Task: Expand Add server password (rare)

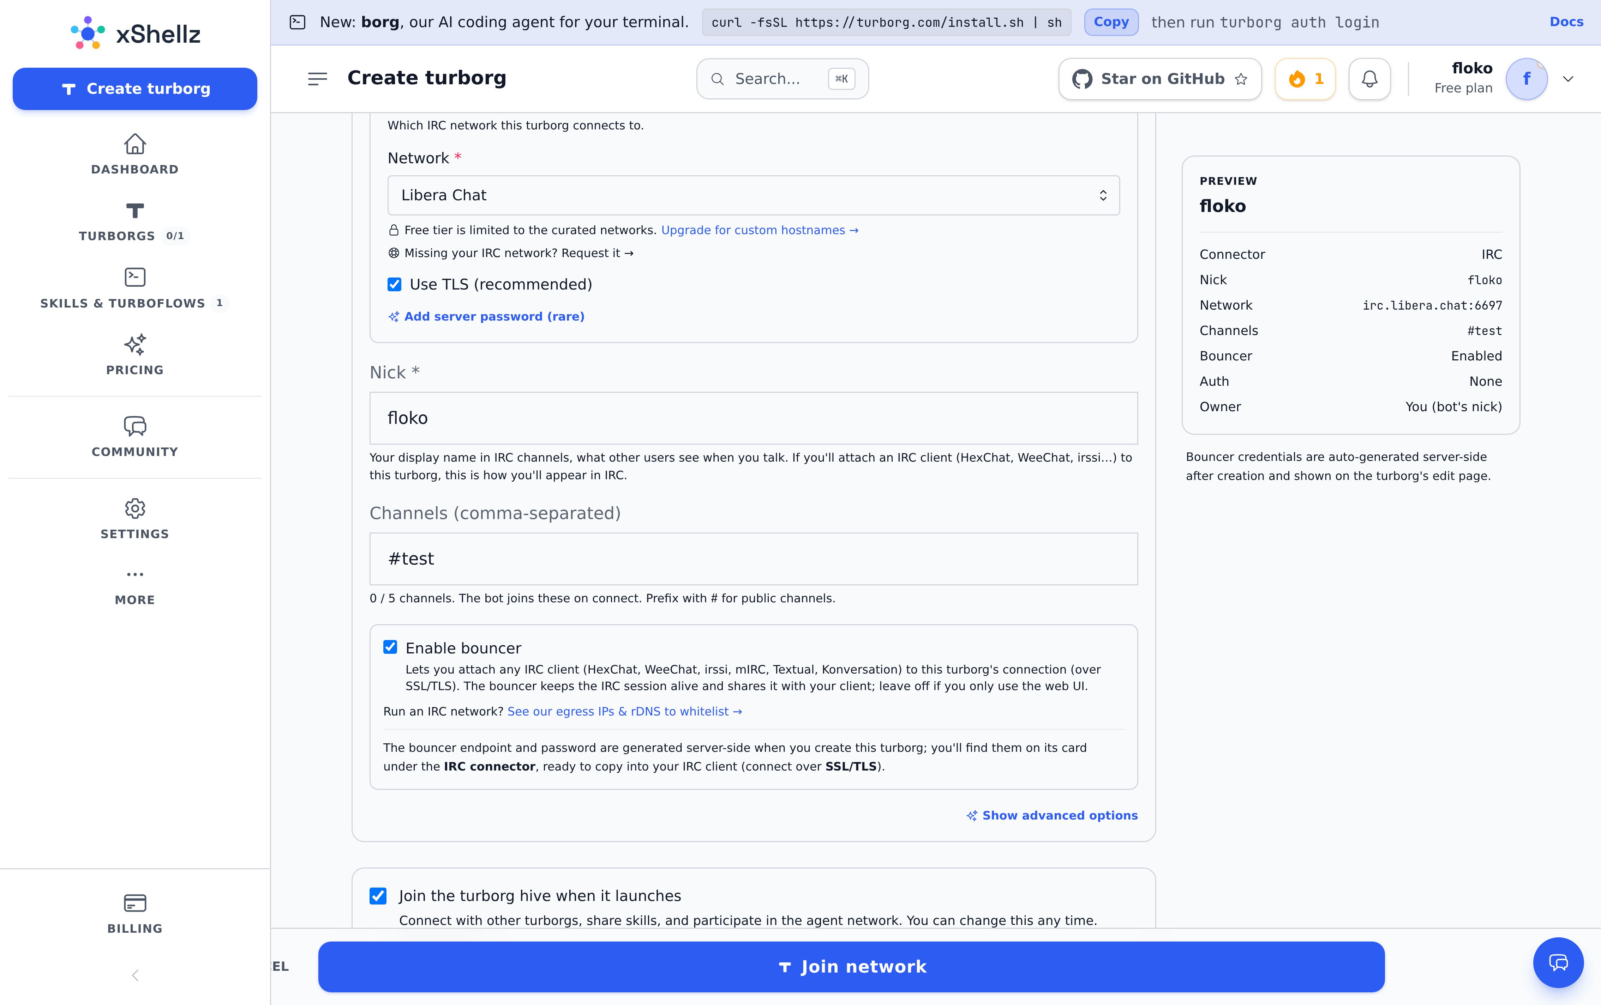Action: pyautogui.click(x=487, y=317)
